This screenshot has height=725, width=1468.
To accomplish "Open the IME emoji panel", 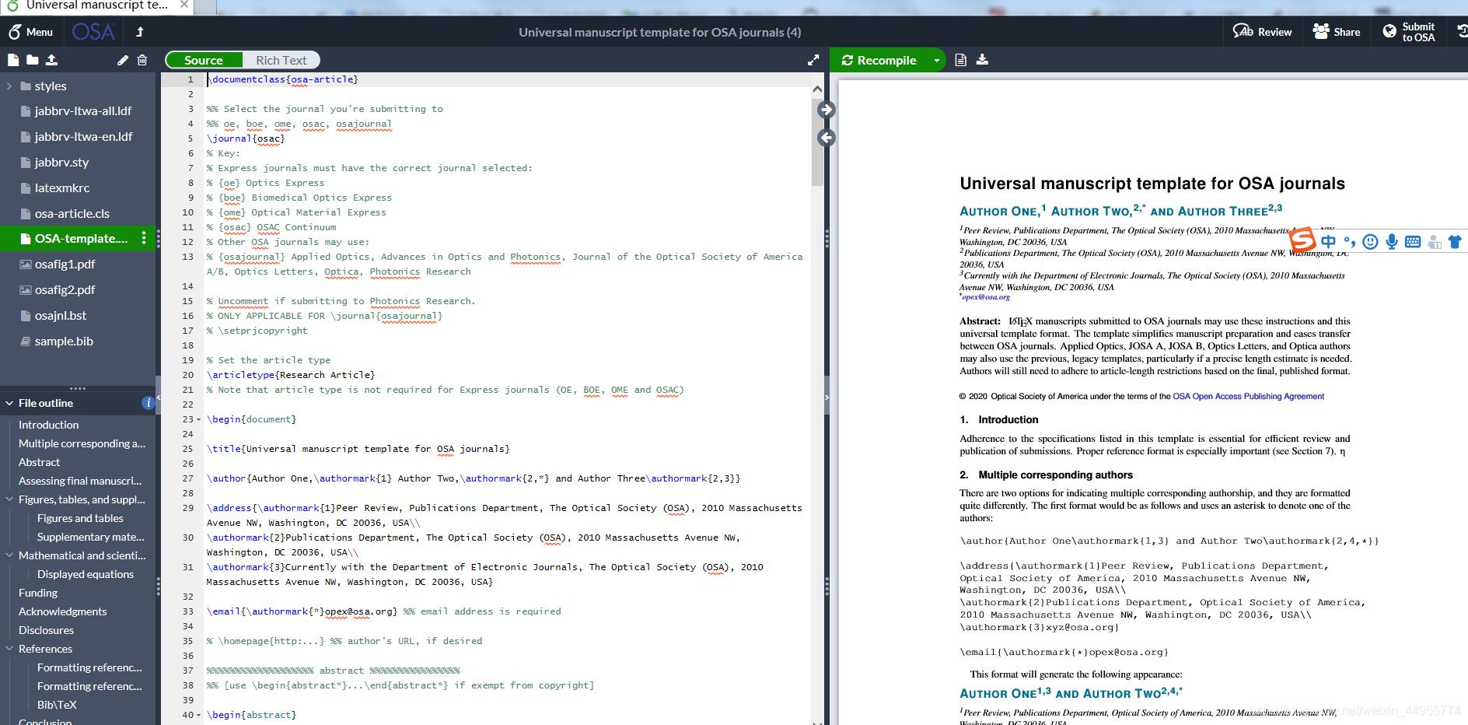I will pyautogui.click(x=1371, y=242).
